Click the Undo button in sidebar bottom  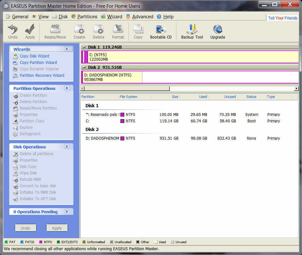(x=25, y=228)
